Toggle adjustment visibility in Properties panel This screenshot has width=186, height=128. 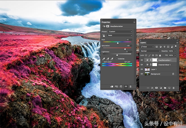[x=126, y=87]
